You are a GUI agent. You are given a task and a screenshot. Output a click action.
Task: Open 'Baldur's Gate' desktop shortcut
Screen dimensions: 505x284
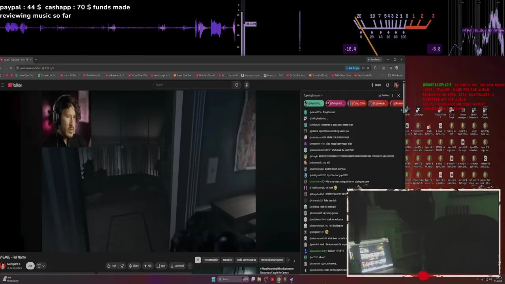click(440, 112)
